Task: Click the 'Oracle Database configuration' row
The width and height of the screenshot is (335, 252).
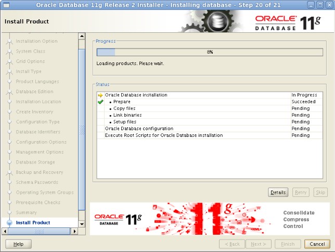Action: click(x=210, y=129)
